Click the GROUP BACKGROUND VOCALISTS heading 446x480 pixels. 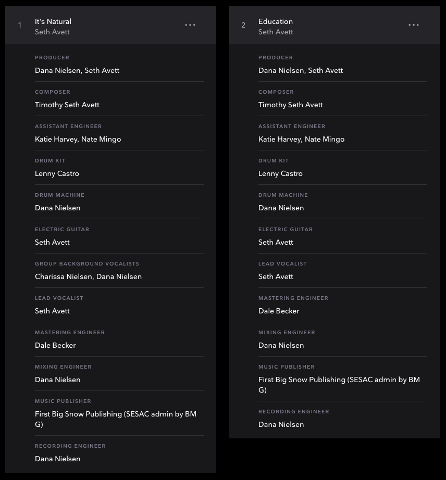pyautogui.click(x=87, y=263)
